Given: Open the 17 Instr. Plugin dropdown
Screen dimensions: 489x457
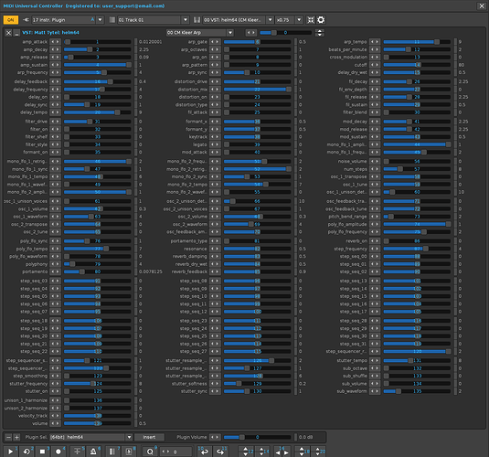Looking at the screenshot, I should 101,20.
